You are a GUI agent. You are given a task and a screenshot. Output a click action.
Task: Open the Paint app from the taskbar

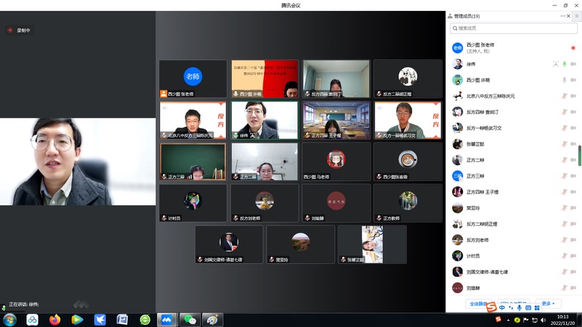tap(212, 320)
